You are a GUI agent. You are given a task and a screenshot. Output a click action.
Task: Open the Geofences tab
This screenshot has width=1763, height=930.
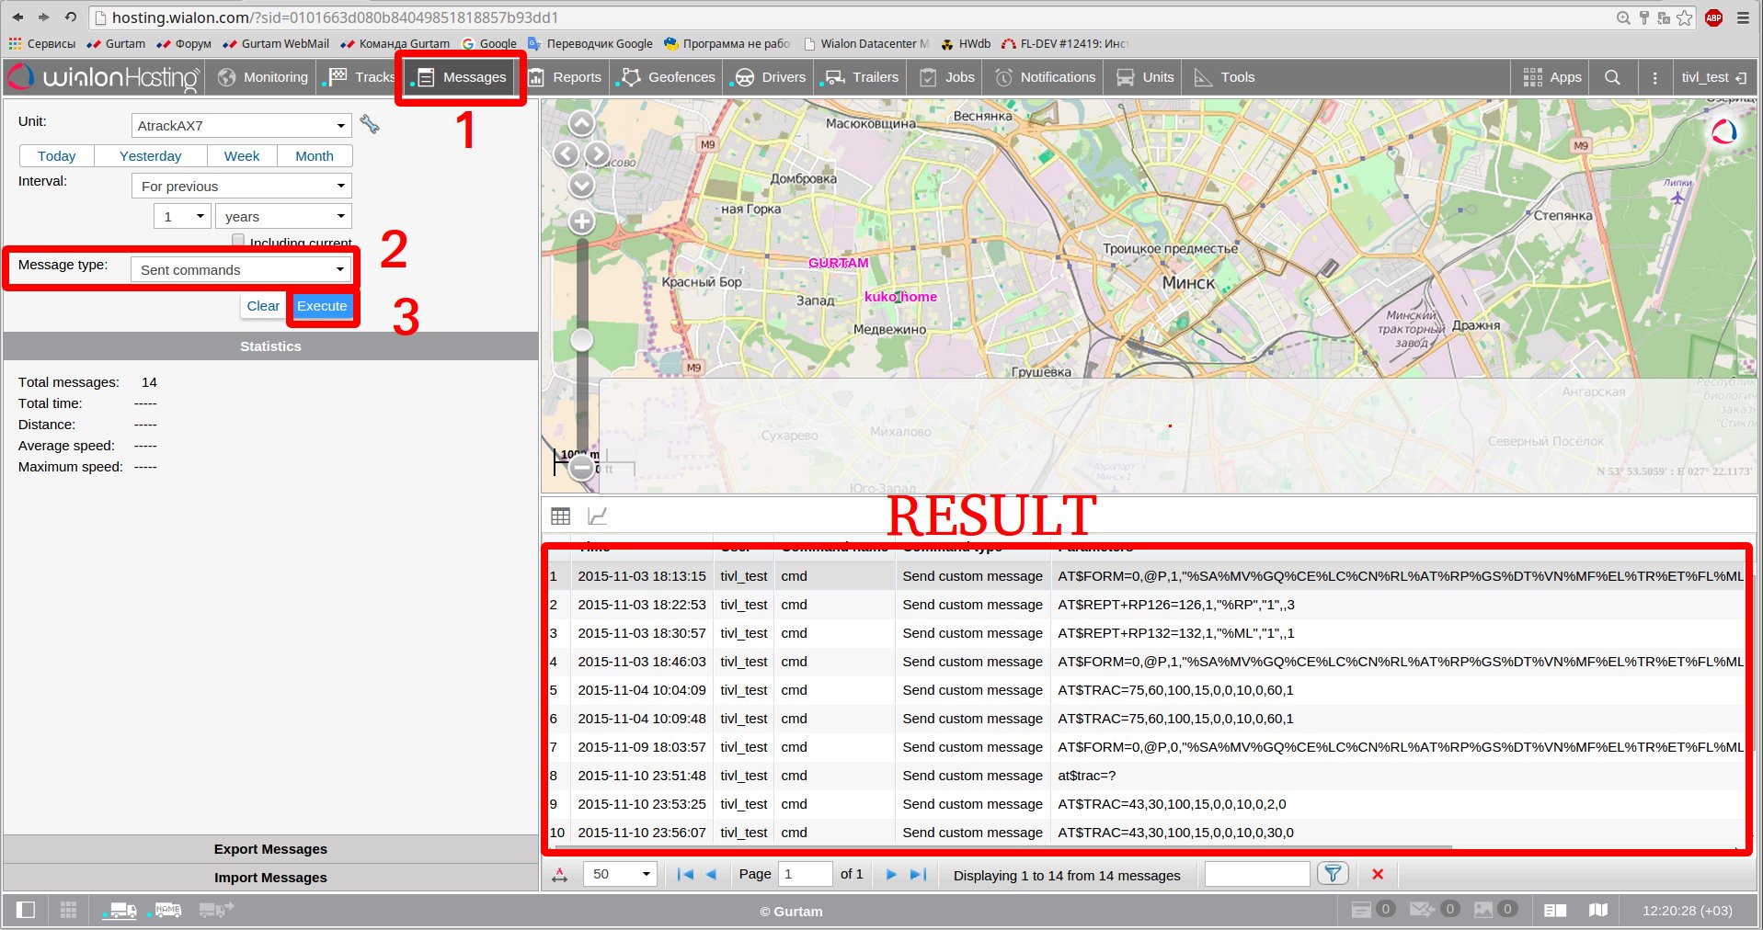click(x=668, y=77)
